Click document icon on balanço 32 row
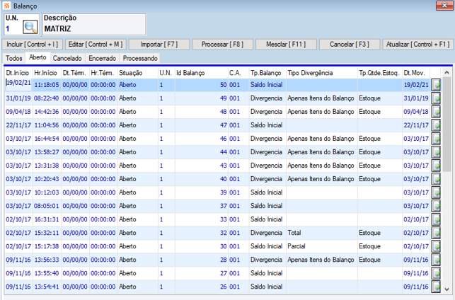The width and height of the screenshot is (455, 300). point(436,233)
